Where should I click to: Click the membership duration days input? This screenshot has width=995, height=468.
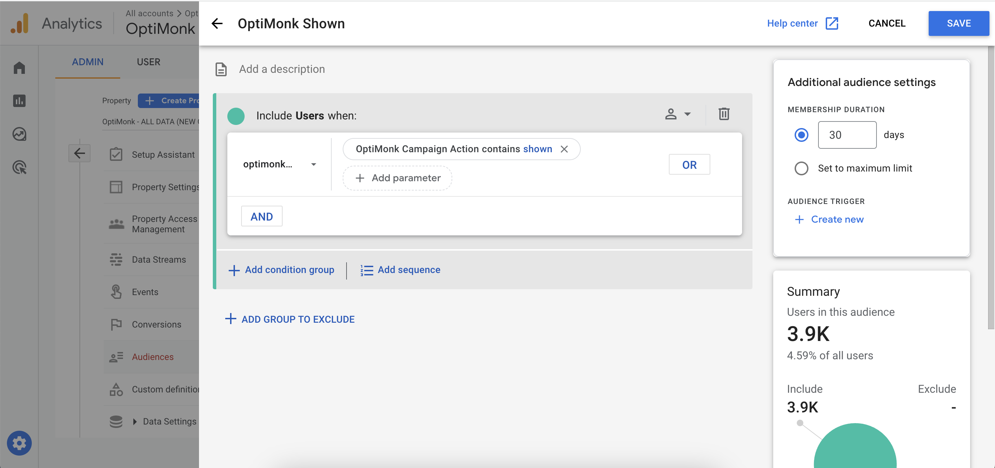tap(847, 135)
